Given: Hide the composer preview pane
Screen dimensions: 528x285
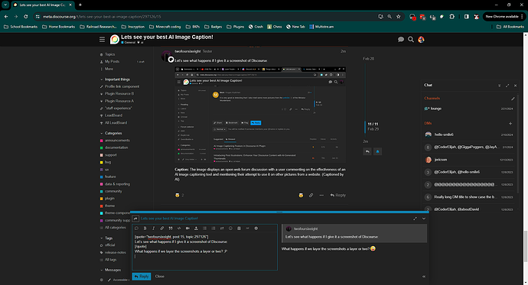Looking at the screenshot, I should pos(424,277).
